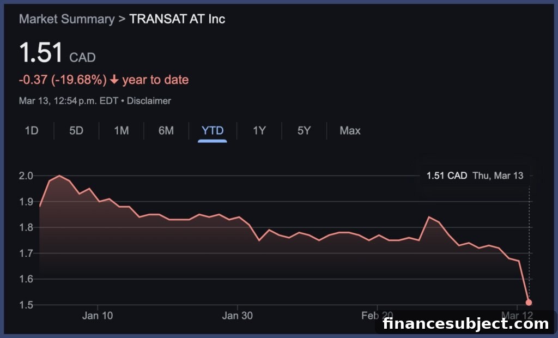Open the Market Summary breadcrumb link
Viewport: 558px width, 338px height.
pyautogui.click(x=67, y=19)
